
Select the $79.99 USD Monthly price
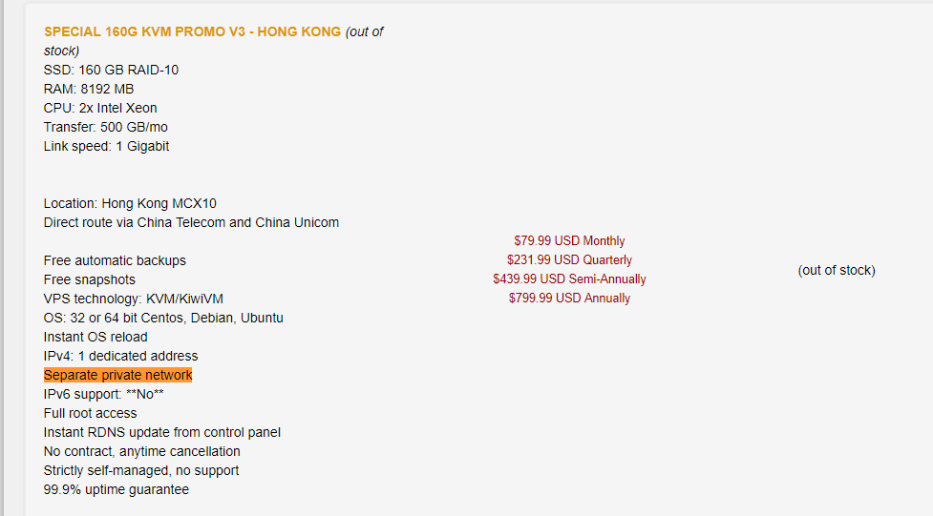pyautogui.click(x=569, y=240)
